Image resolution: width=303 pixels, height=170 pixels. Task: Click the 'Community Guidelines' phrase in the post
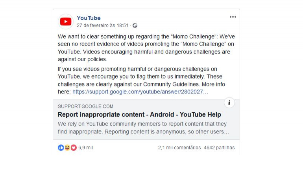point(171,84)
